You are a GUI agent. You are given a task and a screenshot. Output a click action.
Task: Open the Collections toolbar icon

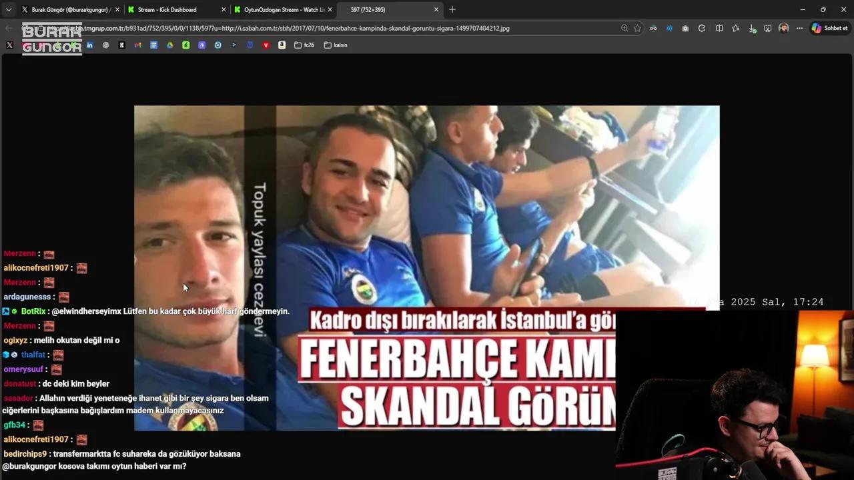735,28
